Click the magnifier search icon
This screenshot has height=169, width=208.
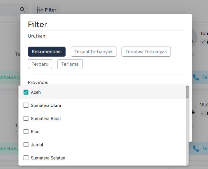(x=23, y=9)
